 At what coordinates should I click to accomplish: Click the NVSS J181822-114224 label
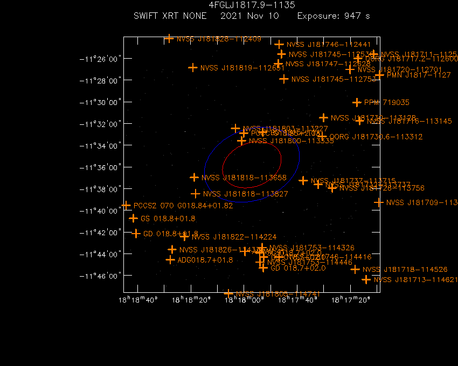[234, 237]
